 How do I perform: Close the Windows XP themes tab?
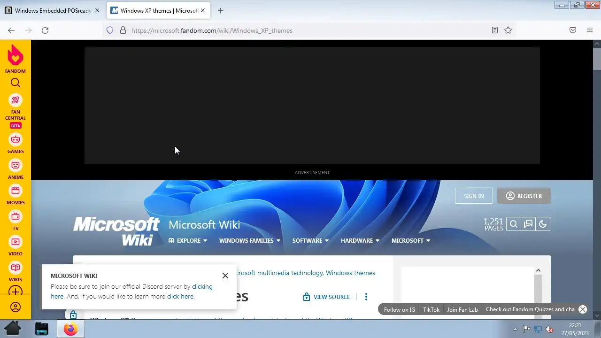coord(203,10)
